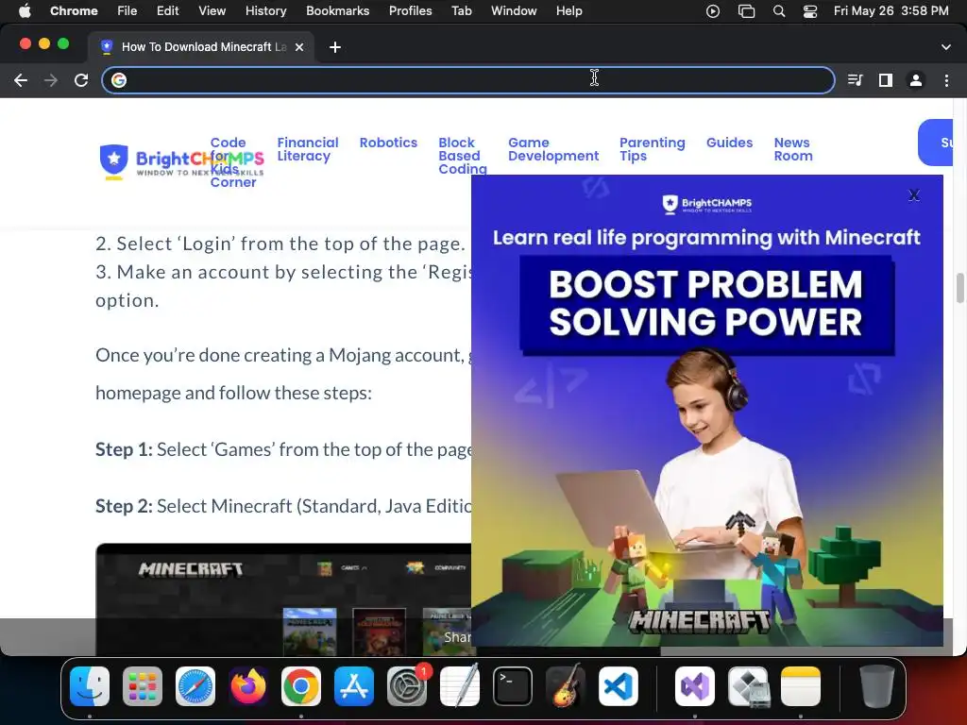The width and height of the screenshot is (967, 725).
Task: Open Visual Studio Code from Dock
Action: pyautogui.click(x=619, y=686)
